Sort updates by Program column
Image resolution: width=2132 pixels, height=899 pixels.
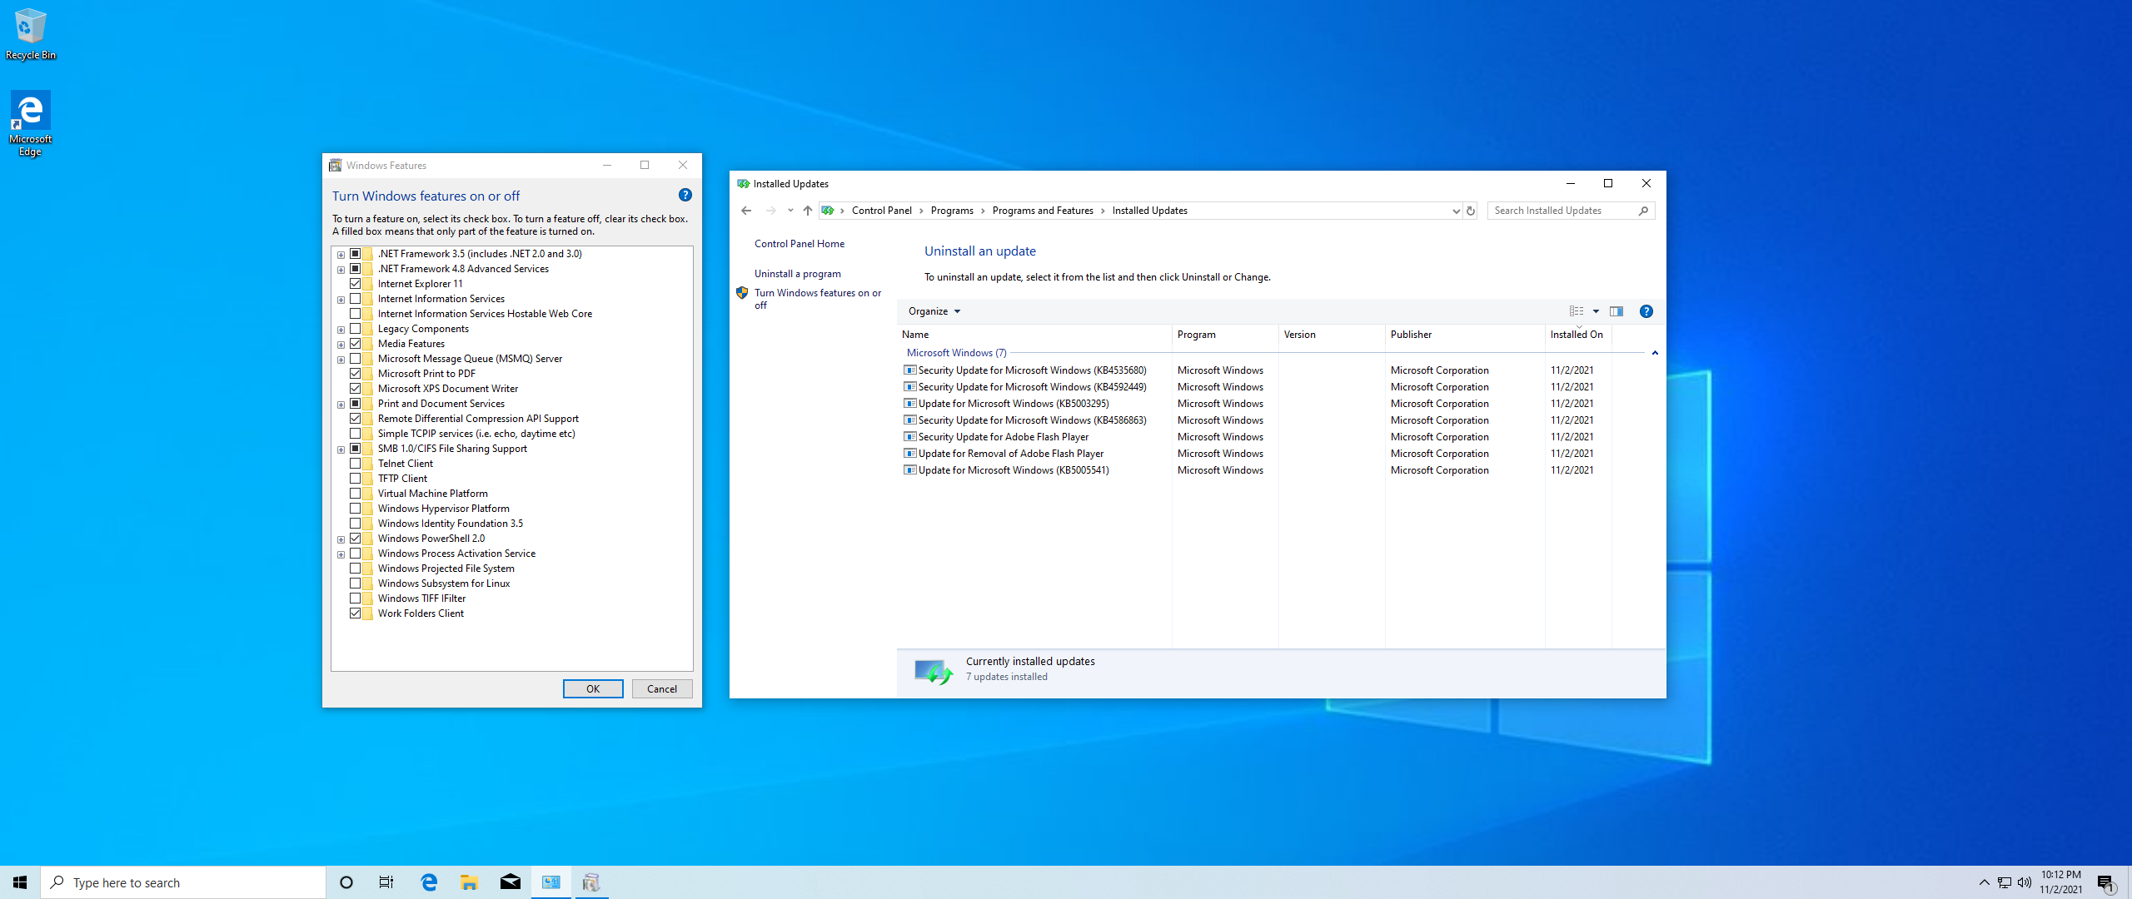pyautogui.click(x=1224, y=335)
